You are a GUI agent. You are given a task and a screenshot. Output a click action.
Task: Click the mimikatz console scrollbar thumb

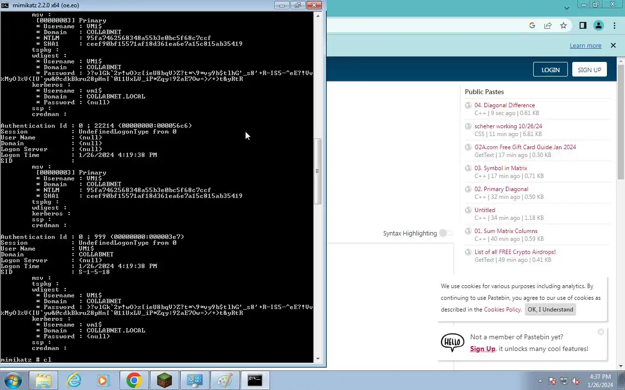coord(318,171)
